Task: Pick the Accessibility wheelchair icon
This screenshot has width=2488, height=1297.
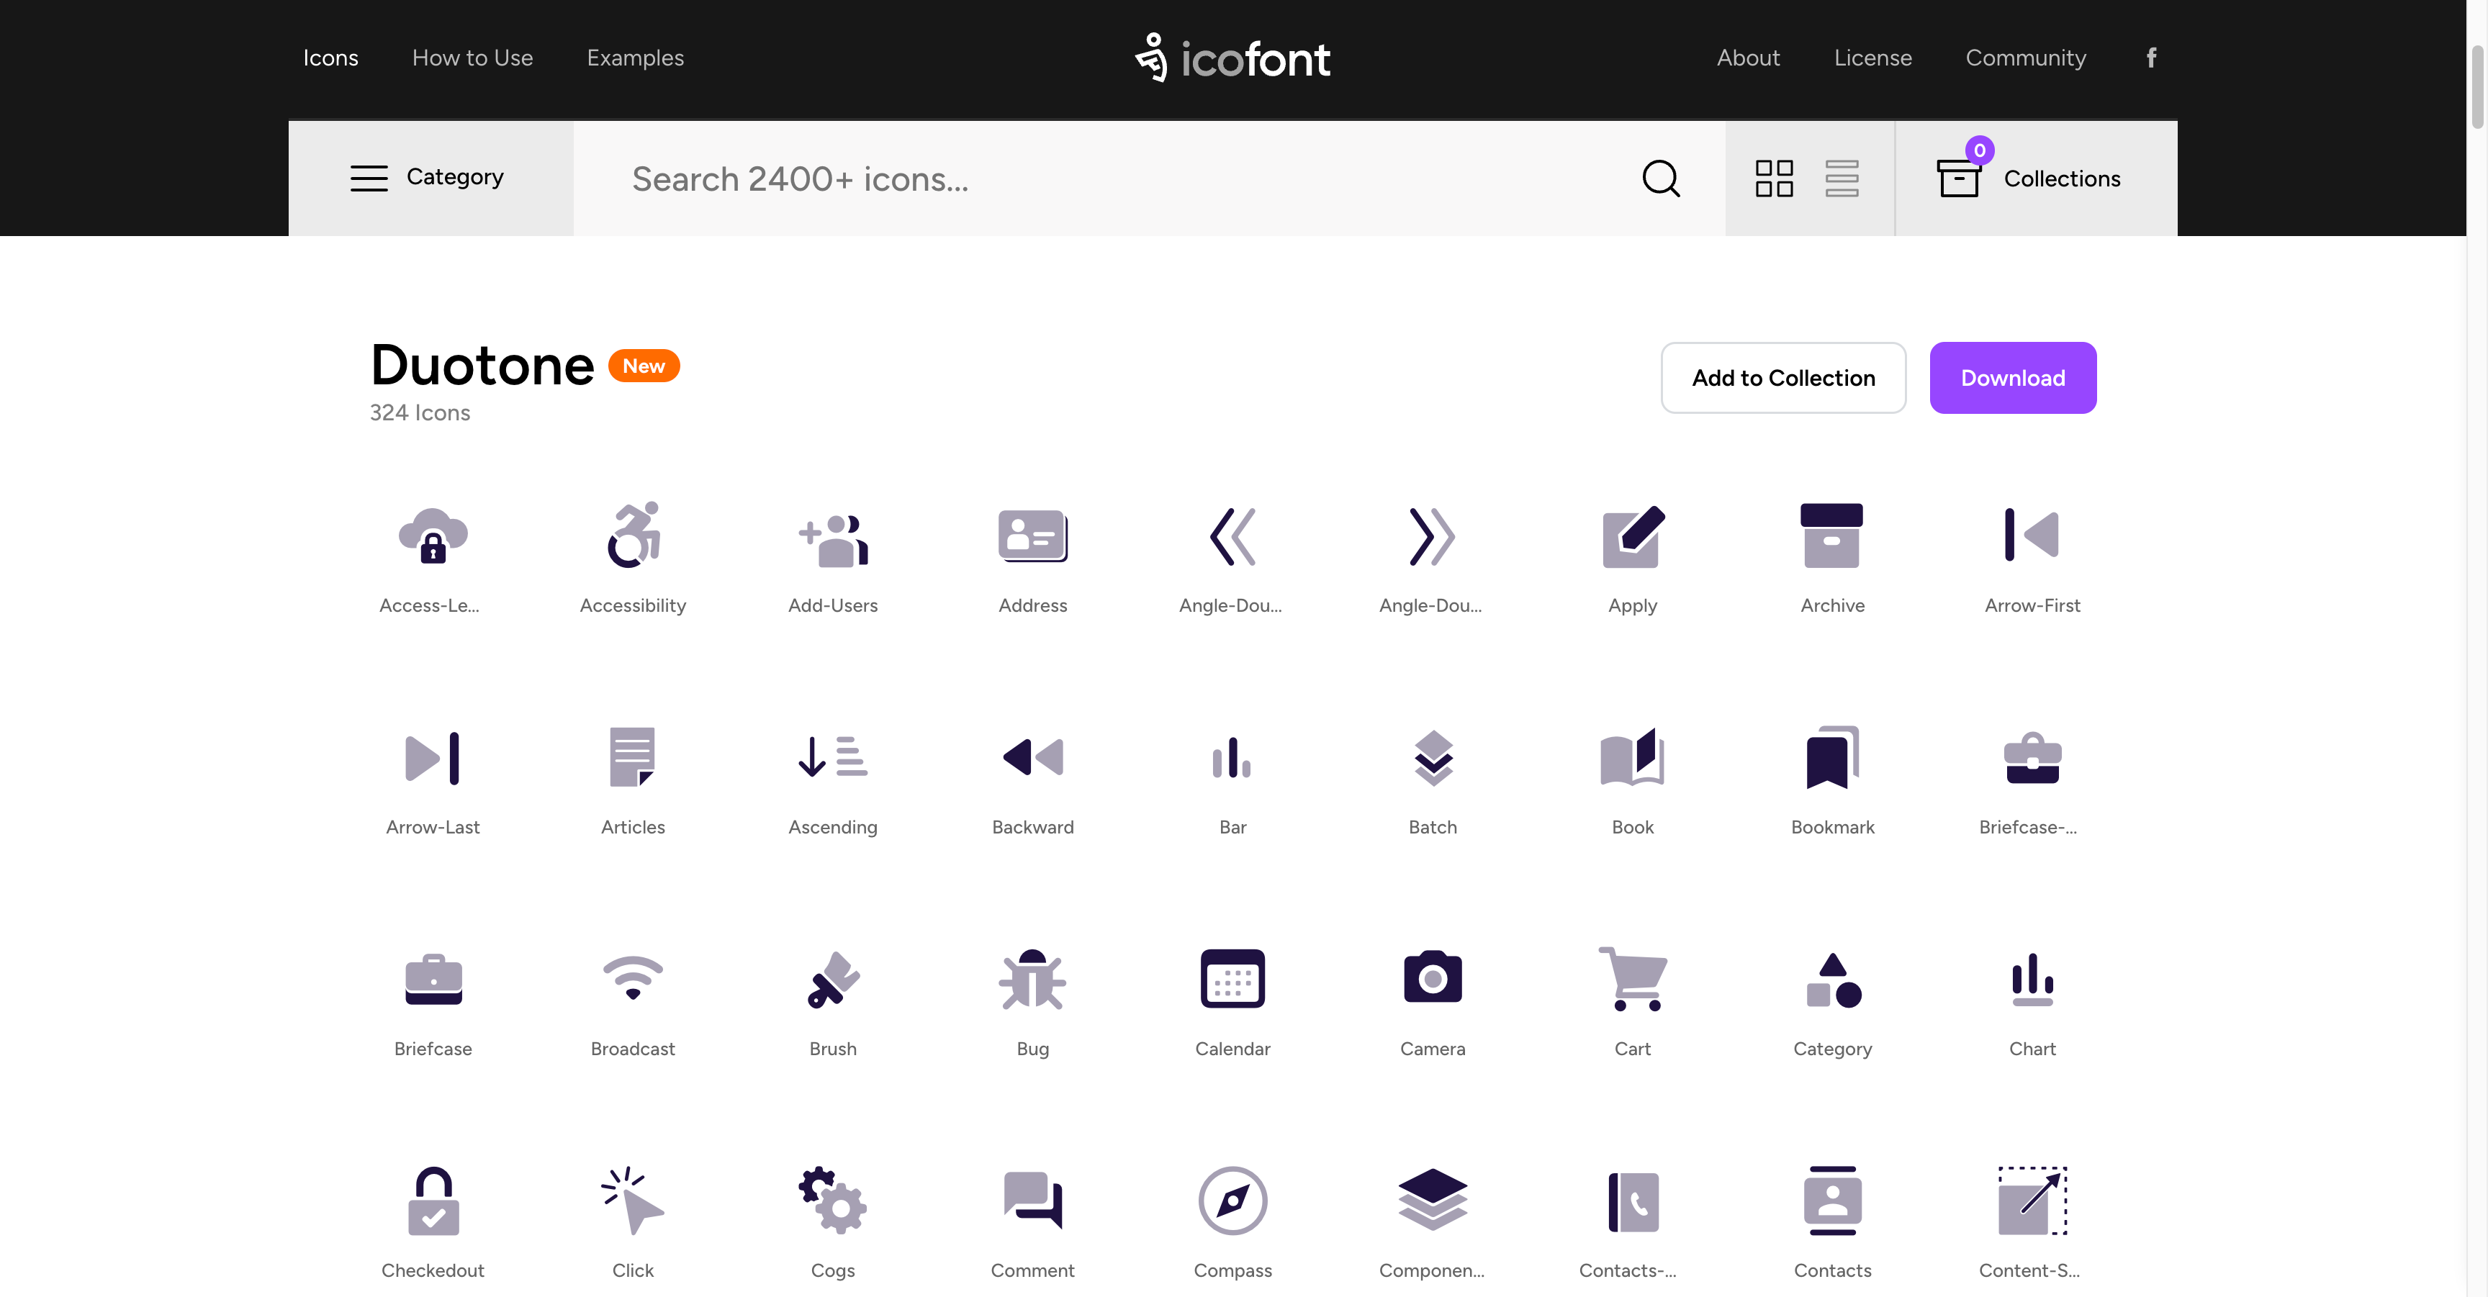Action: coord(633,534)
